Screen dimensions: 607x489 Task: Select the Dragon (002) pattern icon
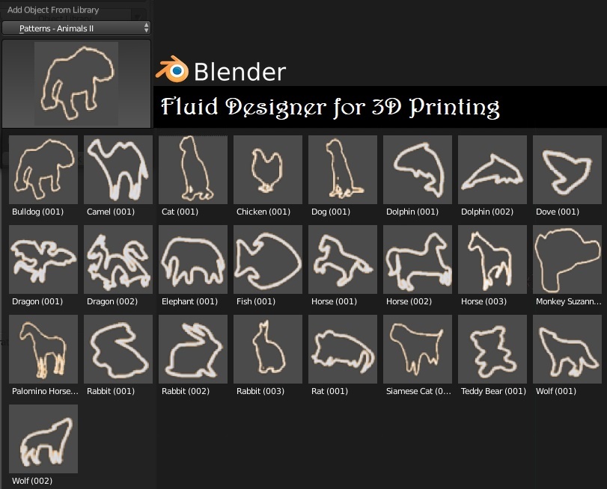[x=118, y=259]
